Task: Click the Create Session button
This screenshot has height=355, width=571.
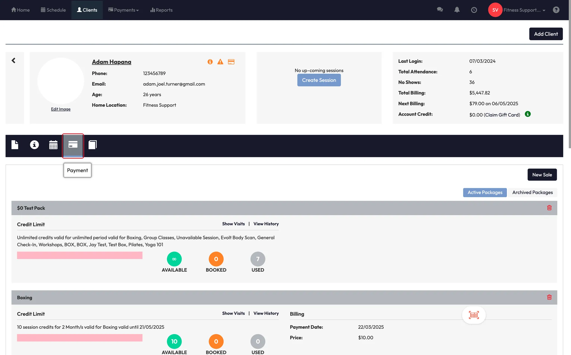Action: [x=319, y=80]
